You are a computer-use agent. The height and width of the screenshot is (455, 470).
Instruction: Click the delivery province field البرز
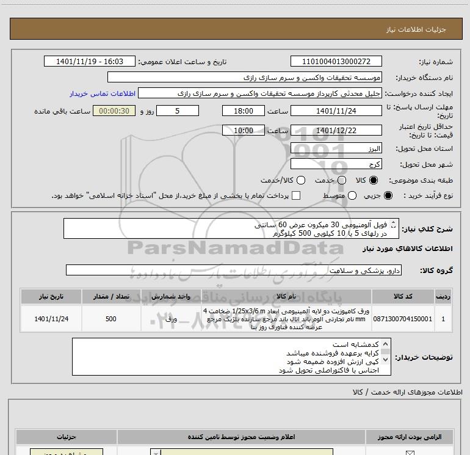point(336,148)
